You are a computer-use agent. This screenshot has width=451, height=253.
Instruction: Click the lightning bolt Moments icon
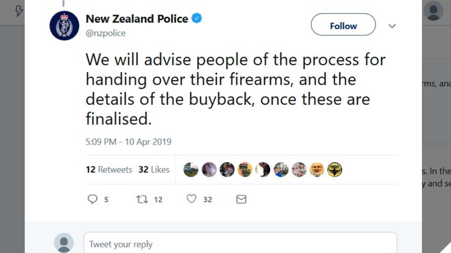[x=18, y=11]
